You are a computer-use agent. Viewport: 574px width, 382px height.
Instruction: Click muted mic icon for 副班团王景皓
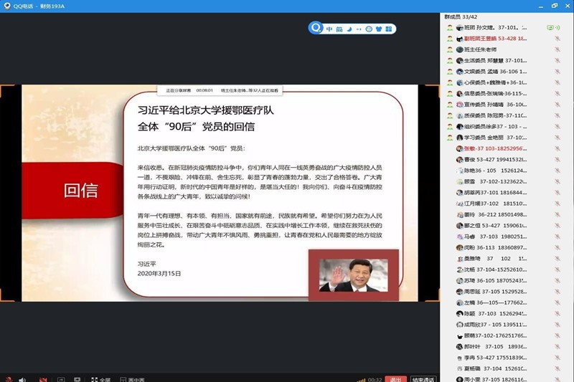557,39
